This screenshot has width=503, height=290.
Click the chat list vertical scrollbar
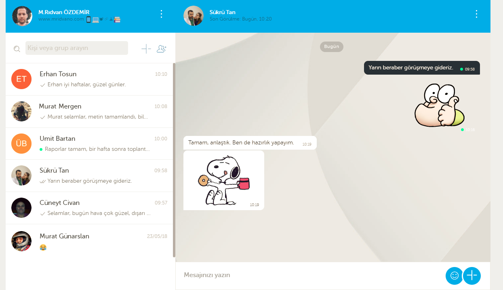coord(174,160)
